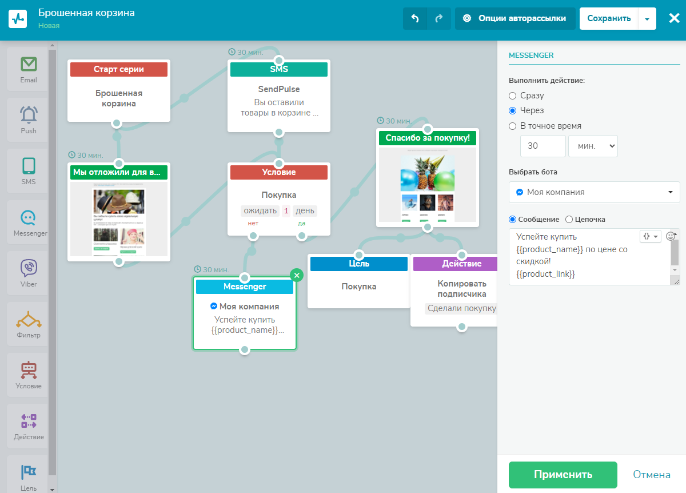Open the Спасибо за покупку! email node

tap(428, 177)
